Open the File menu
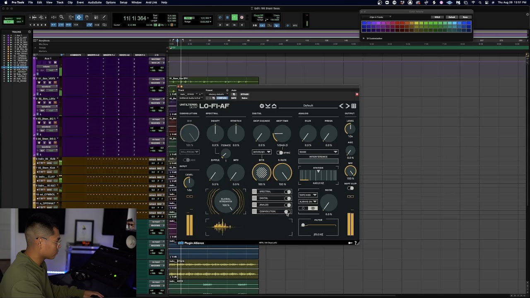 [31, 2]
